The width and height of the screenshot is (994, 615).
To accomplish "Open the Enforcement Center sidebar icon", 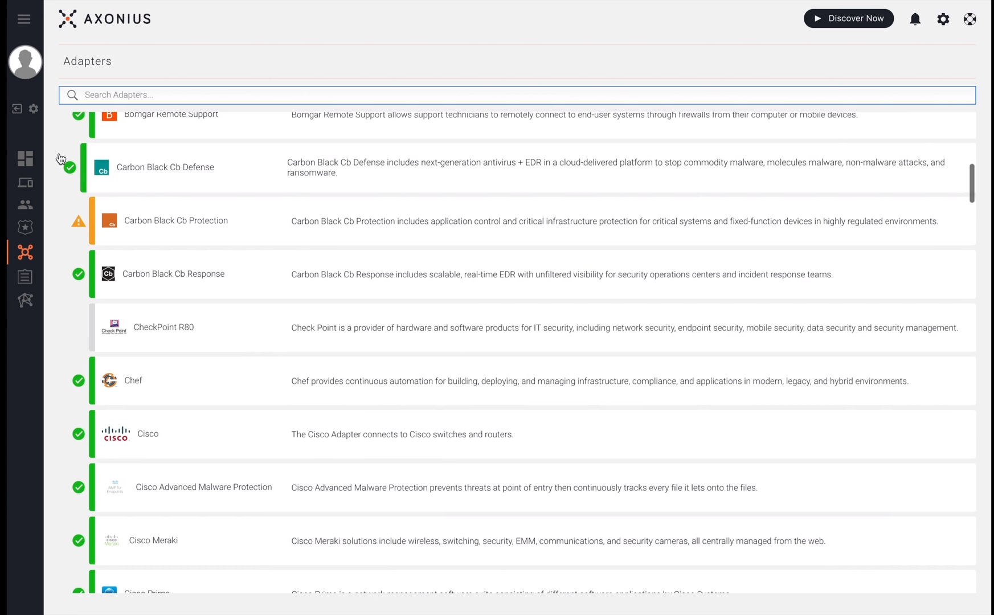I will point(25,227).
